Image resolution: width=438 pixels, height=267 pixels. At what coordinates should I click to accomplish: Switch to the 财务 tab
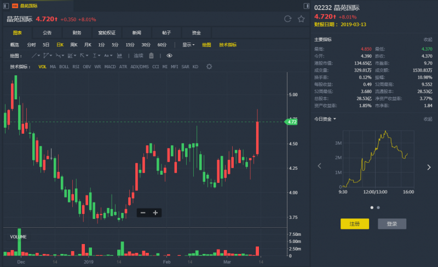(77, 33)
